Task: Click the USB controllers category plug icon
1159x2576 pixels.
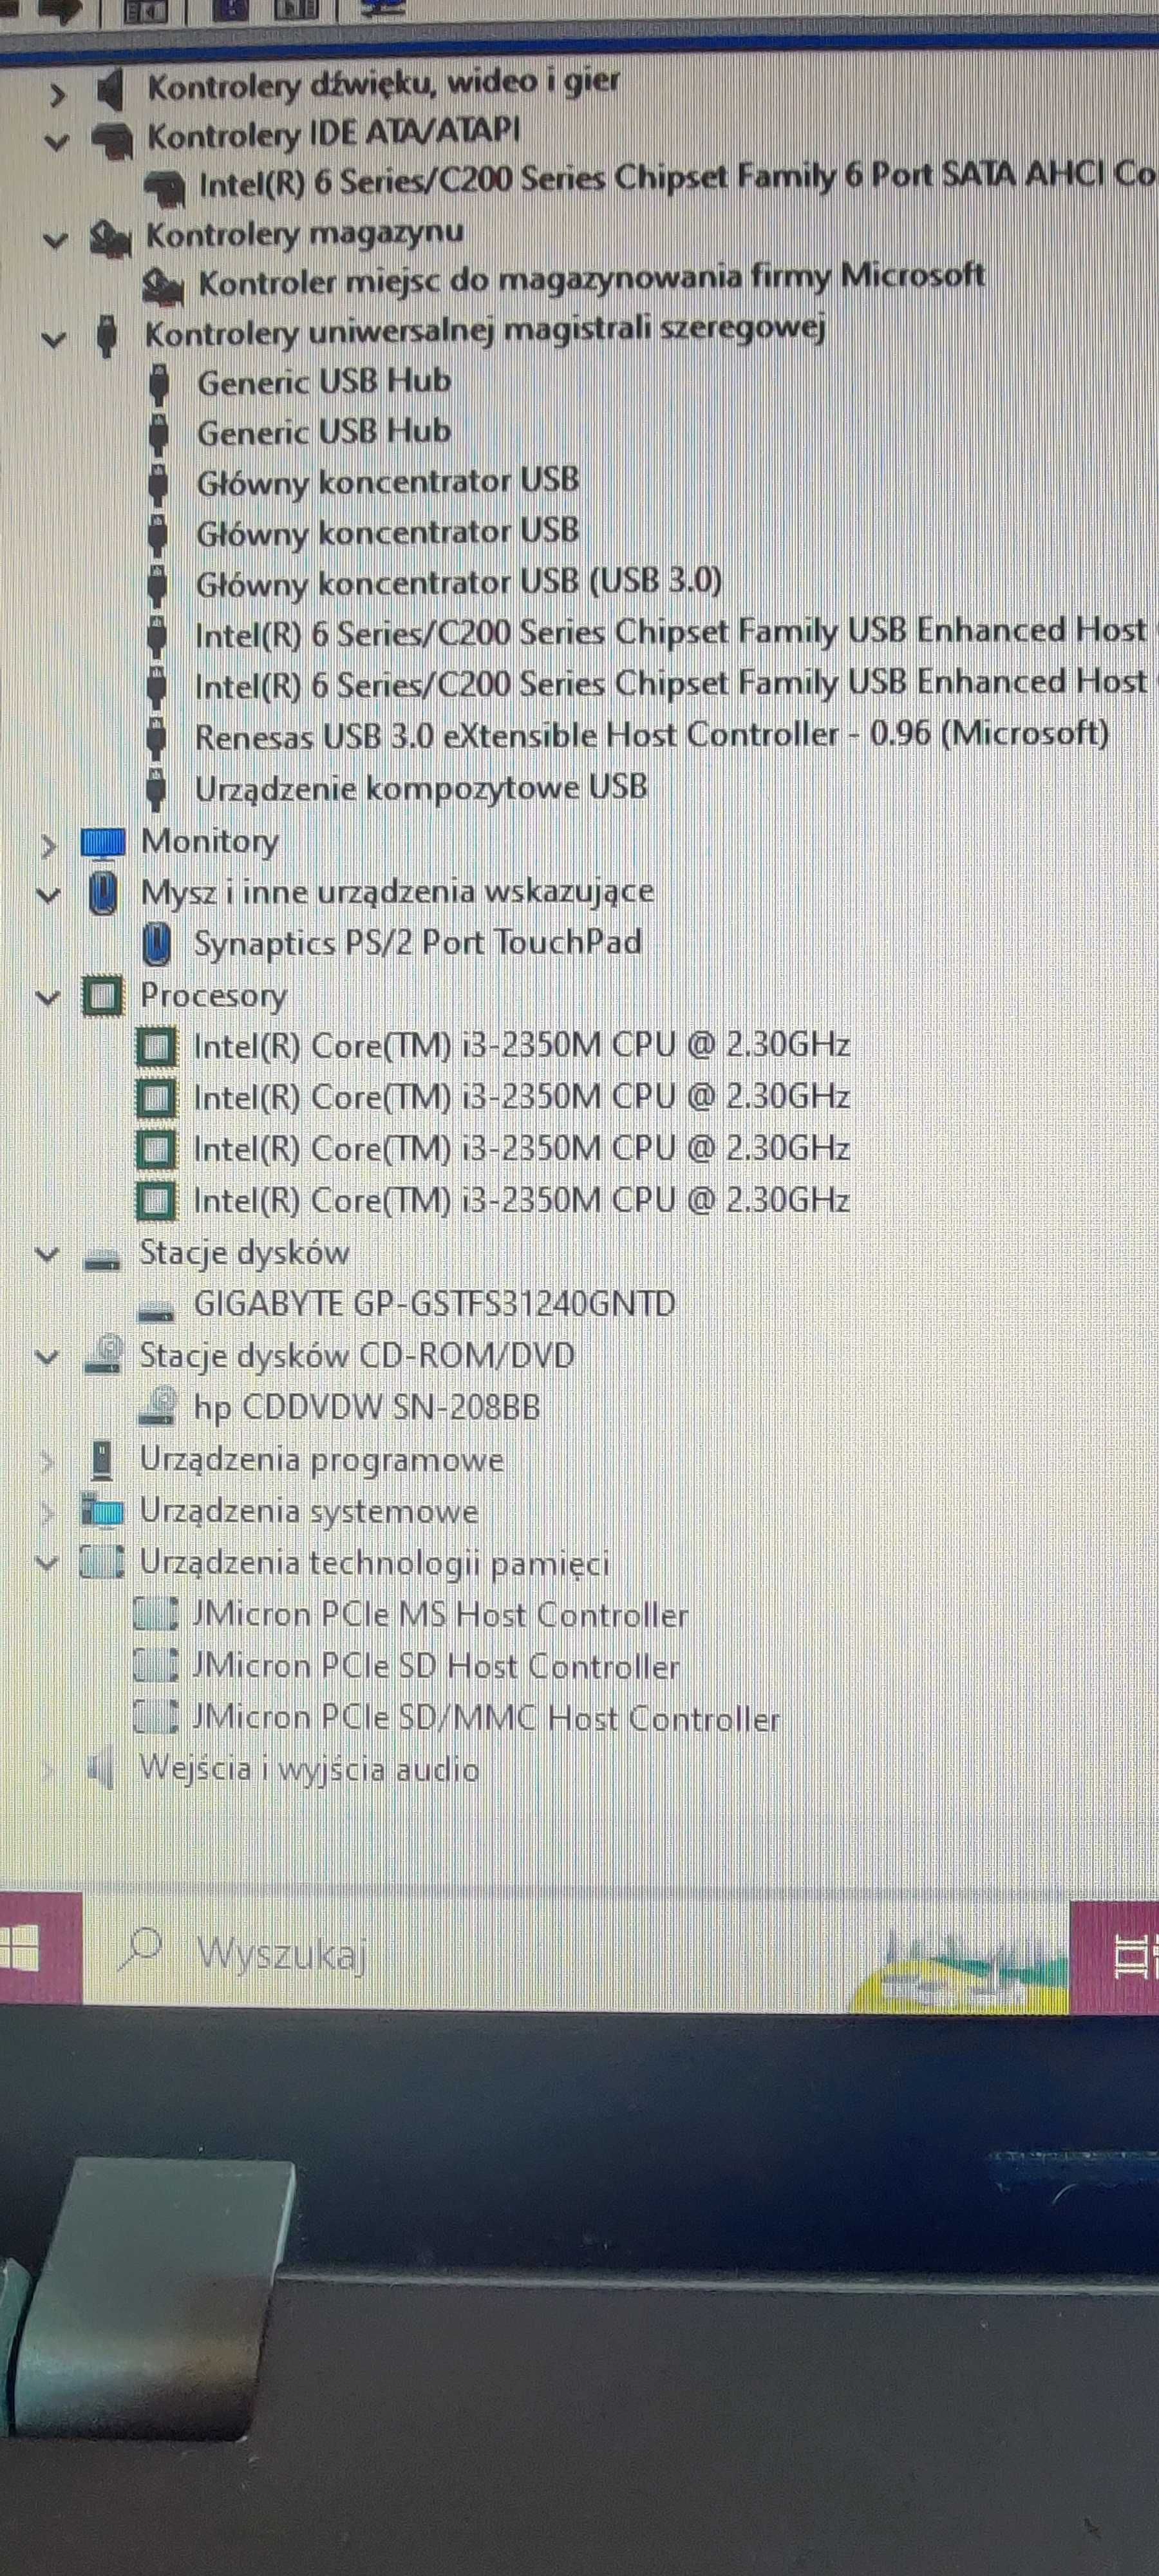Action: (x=107, y=335)
